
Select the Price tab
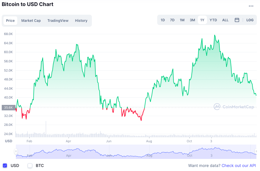tap(10, 21)
